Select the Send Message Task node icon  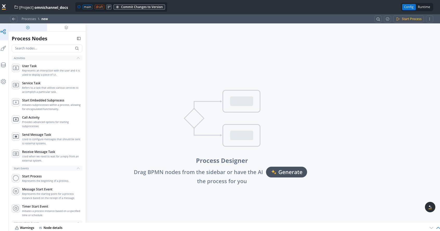[16, 137]
